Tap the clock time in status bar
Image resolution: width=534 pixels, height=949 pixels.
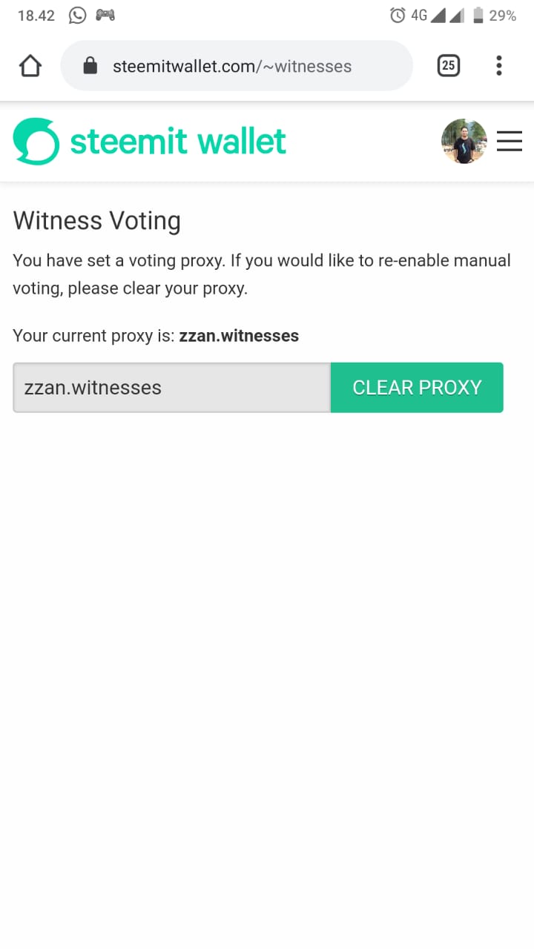[x=36, y=16]
